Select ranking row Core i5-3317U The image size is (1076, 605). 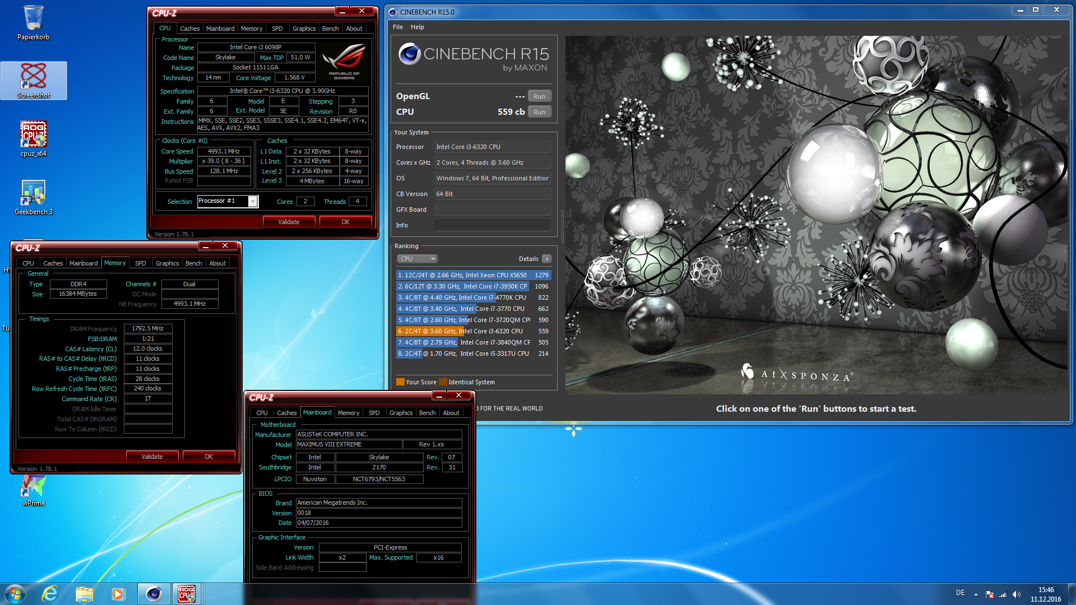(474, 353)
